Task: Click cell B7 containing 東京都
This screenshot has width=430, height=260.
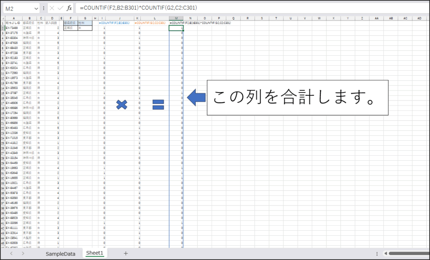Action: coord(29,53)
